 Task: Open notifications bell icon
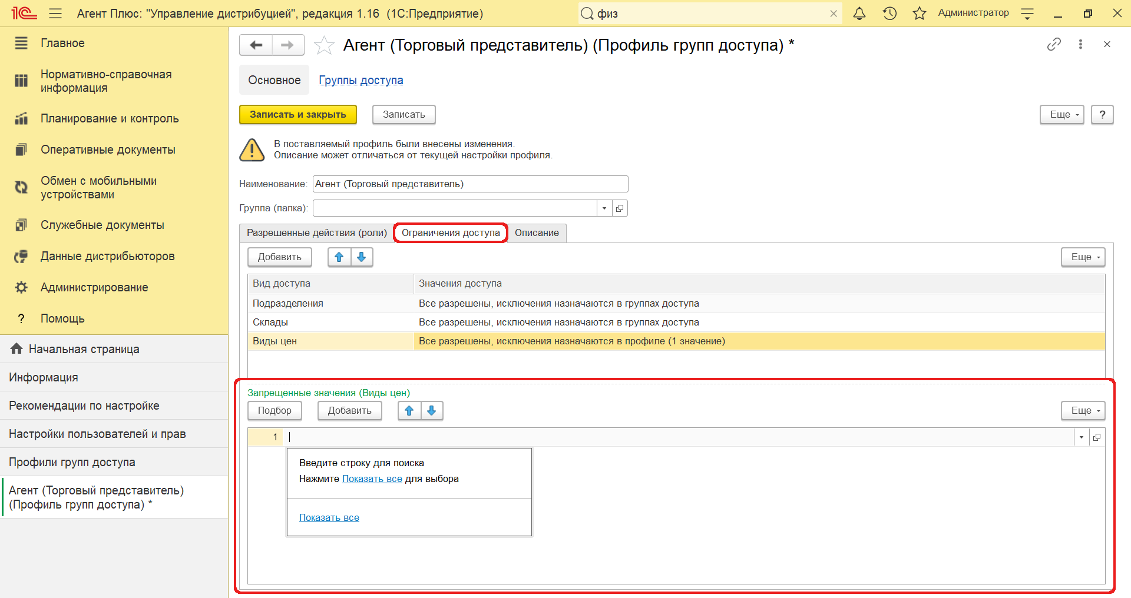pyautogui.click(x=859, y=13)
